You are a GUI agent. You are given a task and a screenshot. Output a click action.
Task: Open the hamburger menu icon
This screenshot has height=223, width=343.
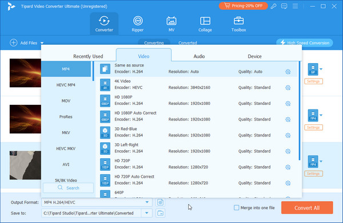[x=296, y=6]
